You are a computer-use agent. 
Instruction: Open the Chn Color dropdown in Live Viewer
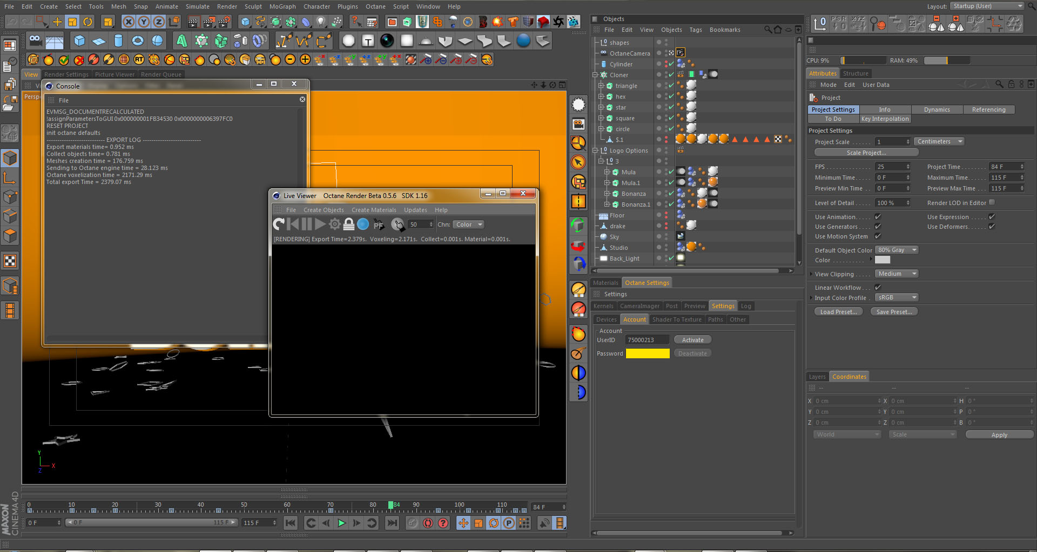click(468, 224)
